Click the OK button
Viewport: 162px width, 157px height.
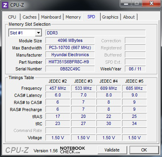144,150
